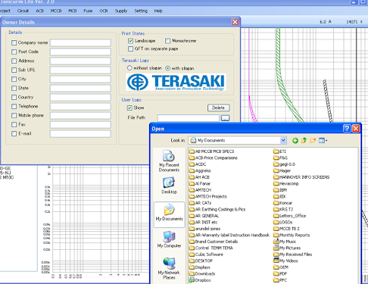
Task: Open the Fuse menu
Action: (x=88, y=11)
